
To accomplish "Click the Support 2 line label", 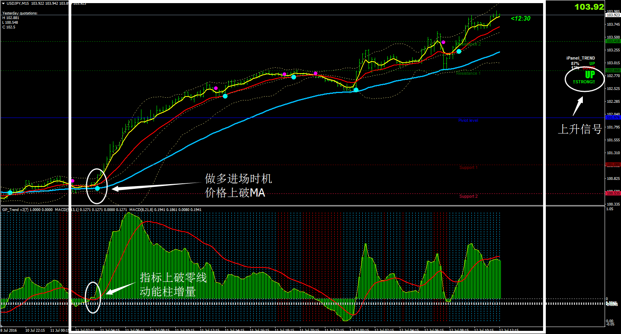I will click(468, 196).
